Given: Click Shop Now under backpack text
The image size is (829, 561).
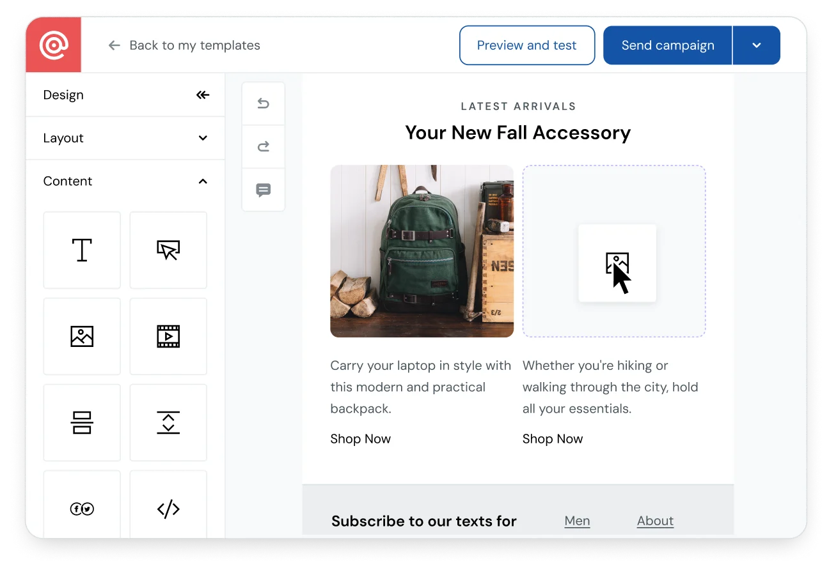Looking at the screenshot, I should click(360, 439).
